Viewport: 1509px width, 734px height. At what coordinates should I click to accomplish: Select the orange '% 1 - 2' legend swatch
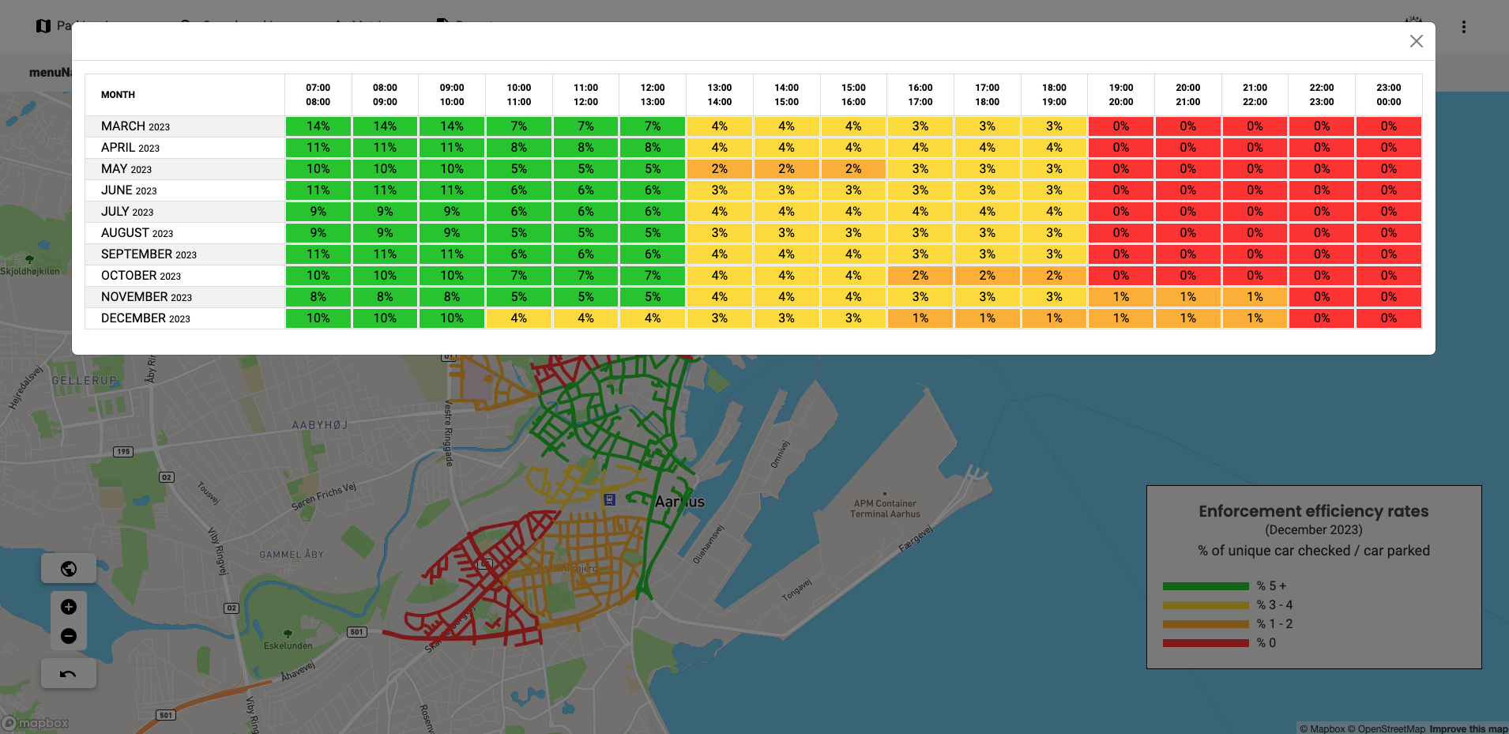[1206, 624]
